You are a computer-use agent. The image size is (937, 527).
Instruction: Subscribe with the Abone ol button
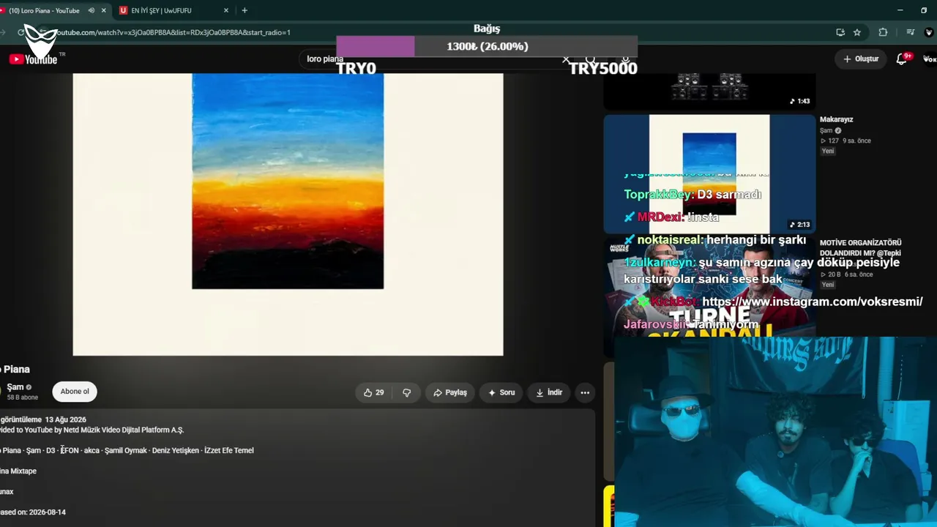pyautogui.click(x=75, y=392)
